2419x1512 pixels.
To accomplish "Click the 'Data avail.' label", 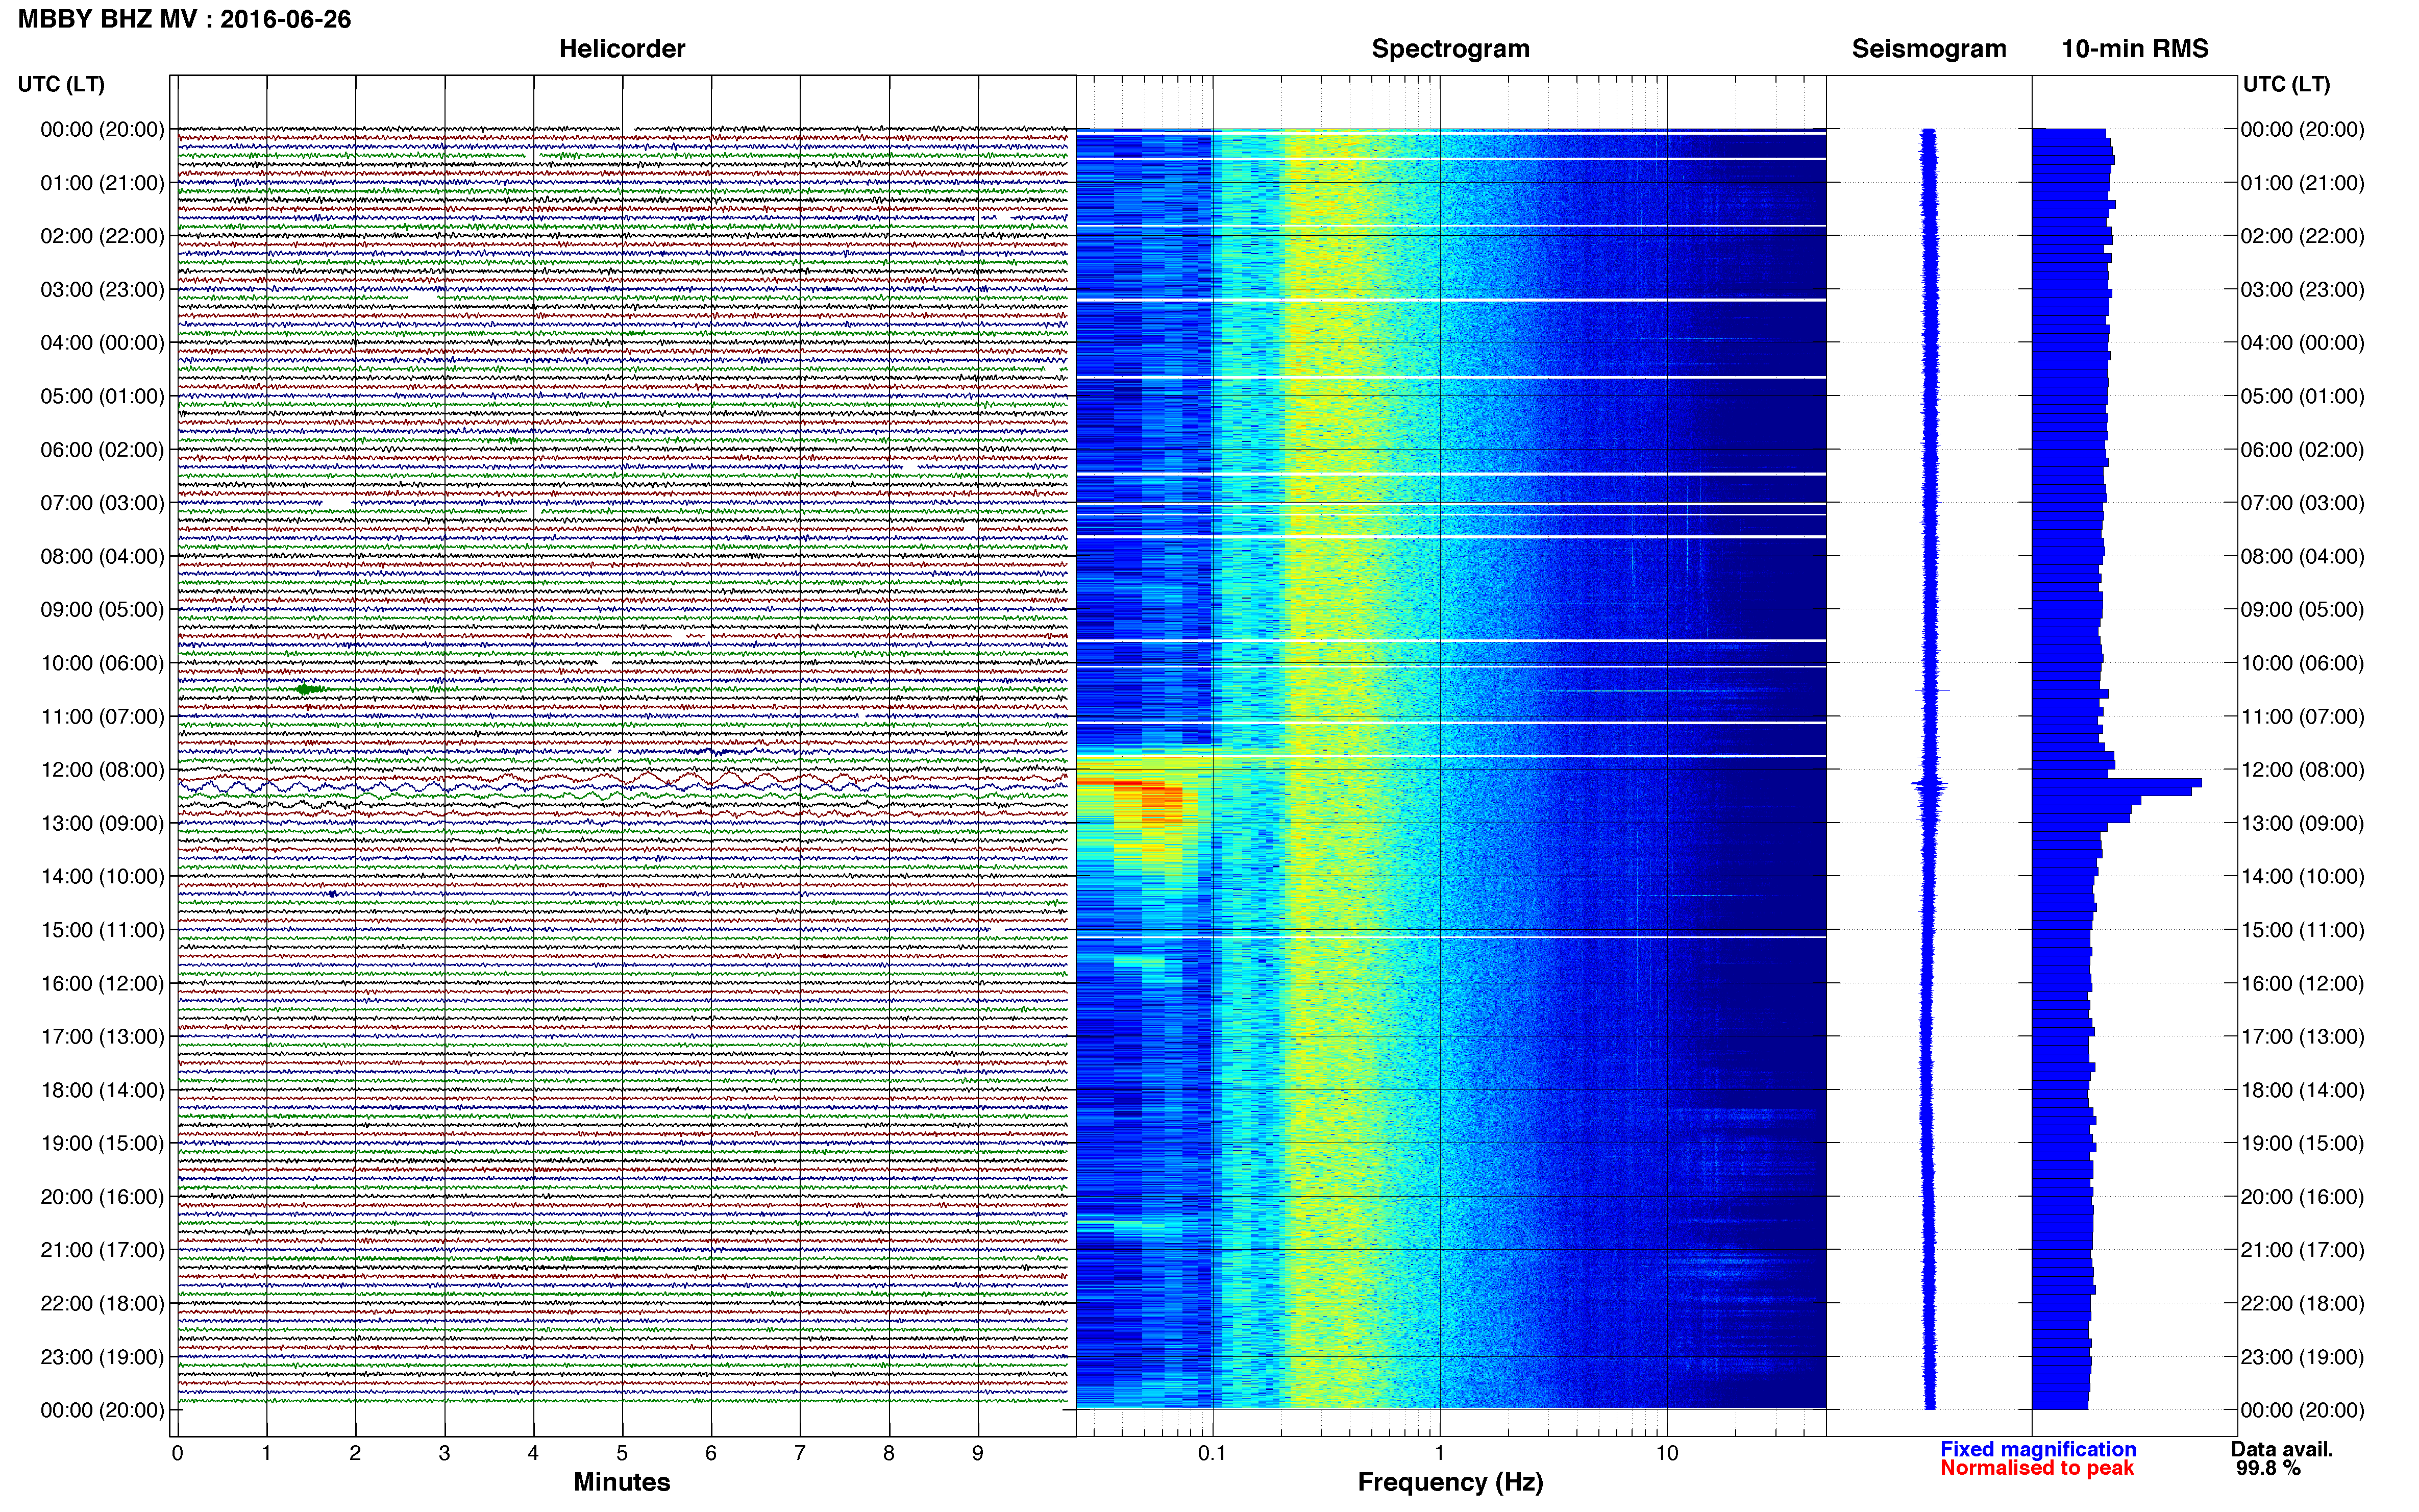I will click(2282, 1449).
